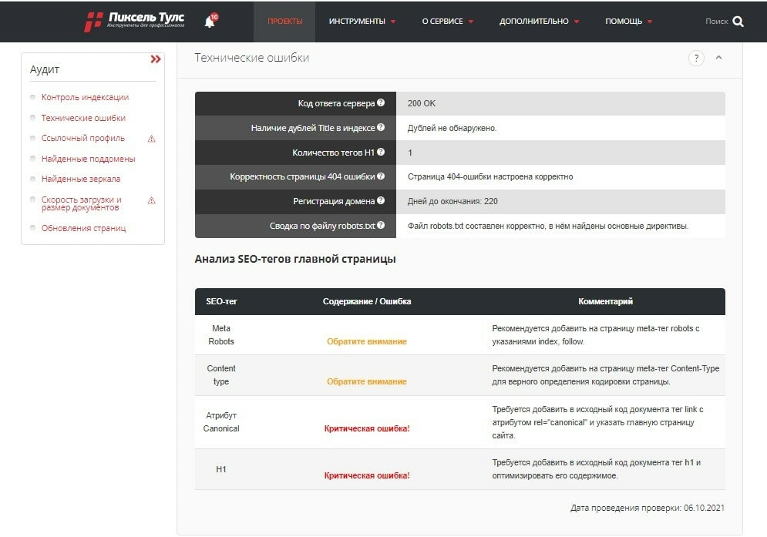The width and height of the screenshot is (767, 537).
Task: Open the Помощь menu
Action: 628,22
